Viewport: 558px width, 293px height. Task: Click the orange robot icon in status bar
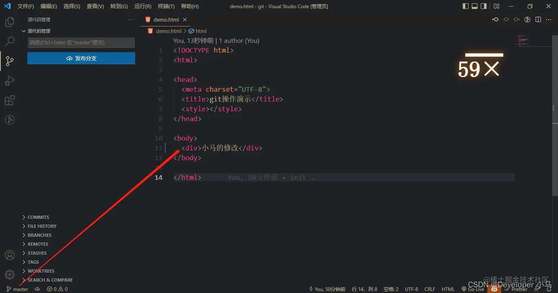(x=494, y=289)
